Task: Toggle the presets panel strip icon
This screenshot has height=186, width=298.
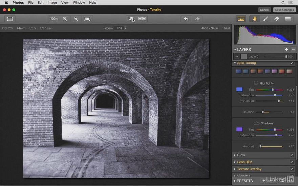Action: point(10,19)
